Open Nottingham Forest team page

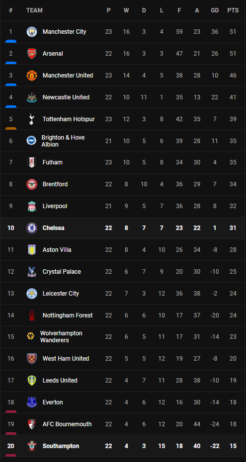pyautogui.click(x=68, y=315)
